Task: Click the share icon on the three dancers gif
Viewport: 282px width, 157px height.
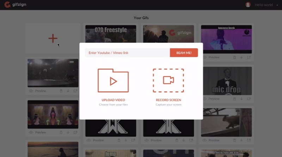Action: click(x=75, y=132)
